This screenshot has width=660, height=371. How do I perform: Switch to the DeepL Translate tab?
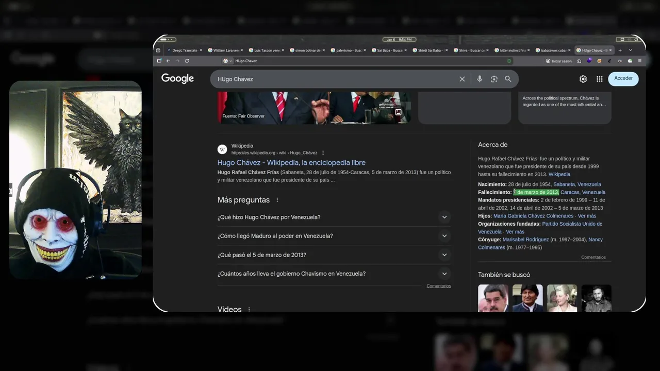pyautogui.click(x=184, y=50)
